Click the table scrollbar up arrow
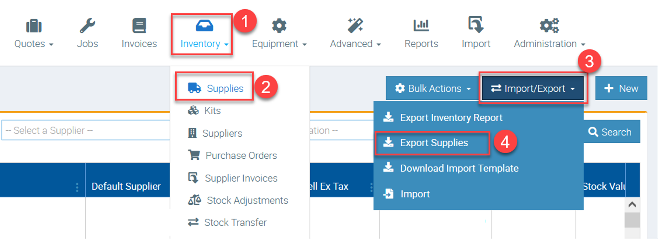 [632, 205]
